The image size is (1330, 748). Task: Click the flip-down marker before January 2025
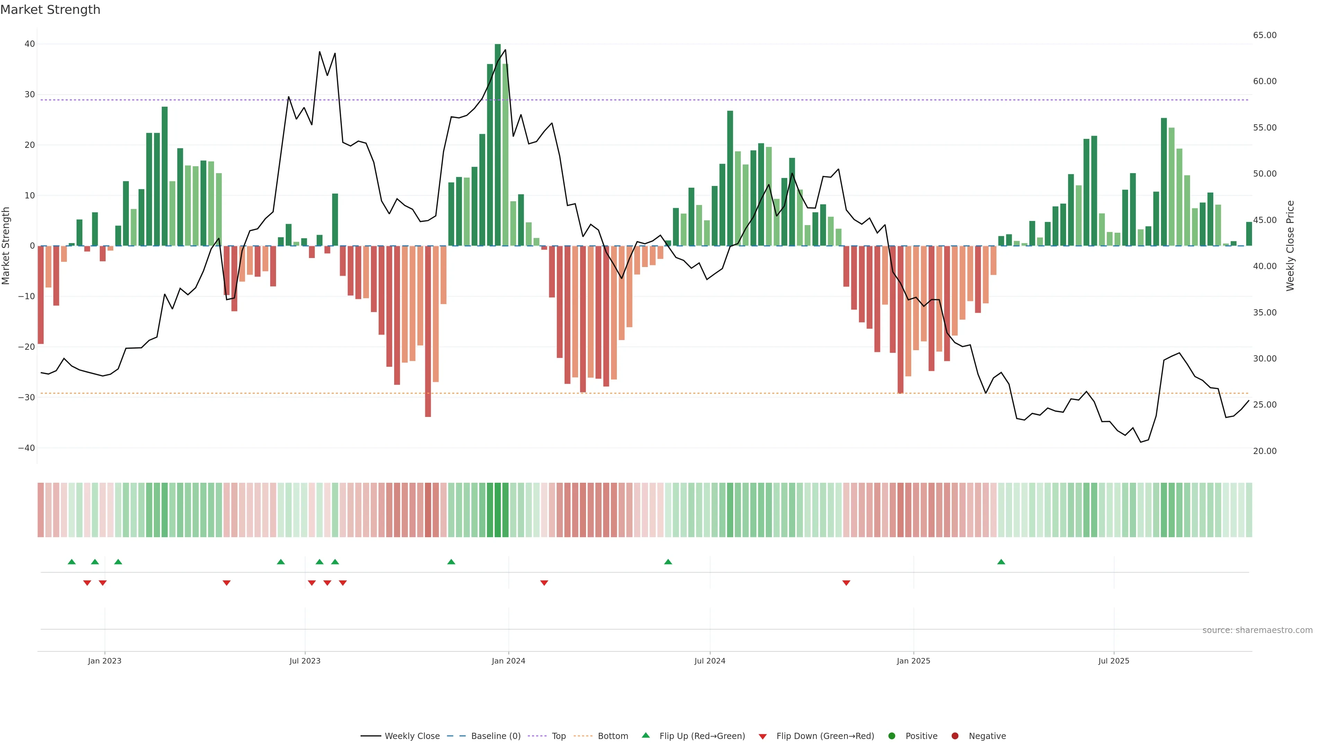[x=846, y=583]
